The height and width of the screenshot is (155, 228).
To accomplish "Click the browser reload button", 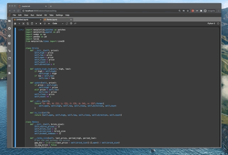I will [19, 11].
